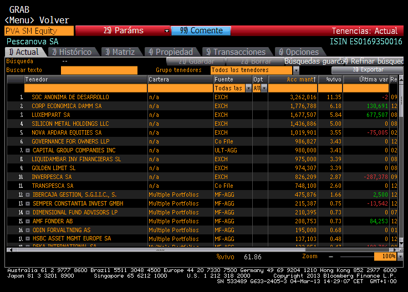
Task: Click the Buscar texto input field
Action: click(x=99, y=70)
